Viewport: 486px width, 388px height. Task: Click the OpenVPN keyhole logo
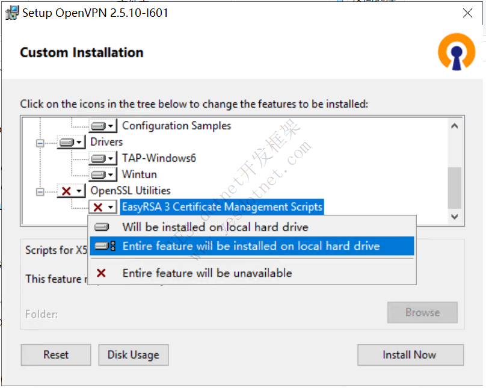point(457,52)
